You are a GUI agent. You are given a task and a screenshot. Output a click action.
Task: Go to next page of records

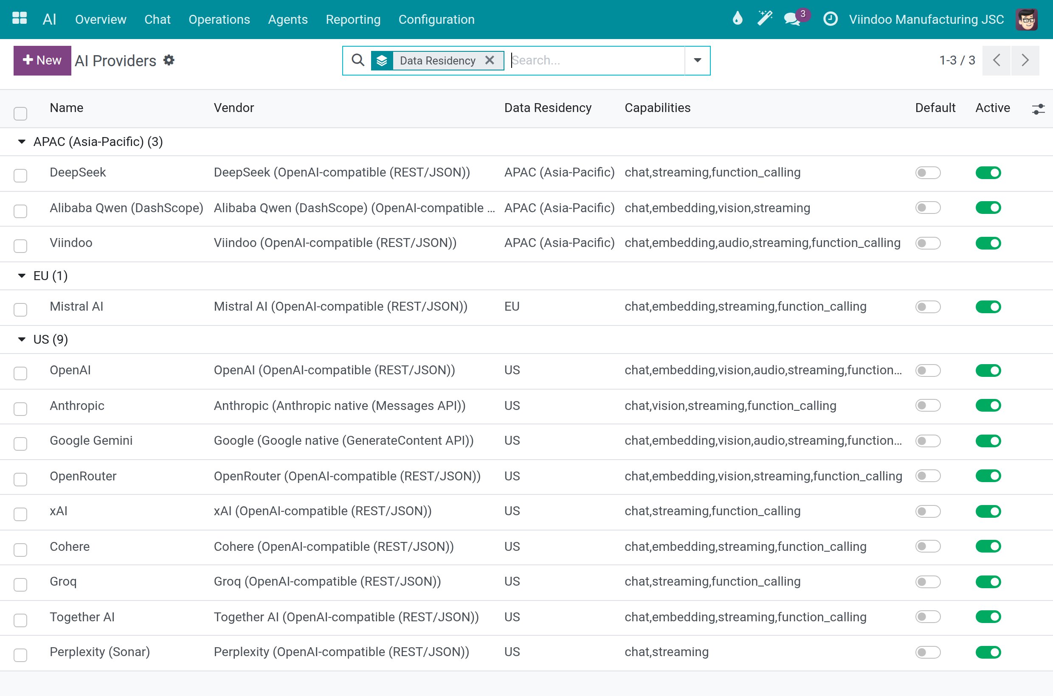tap(1025, 60)
